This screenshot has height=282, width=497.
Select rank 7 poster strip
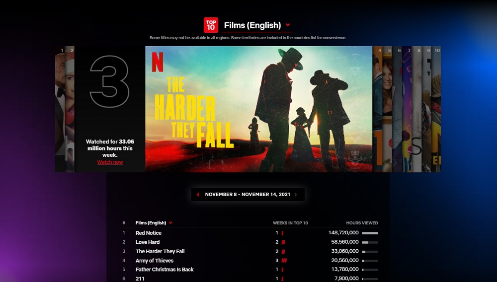(x=407, y=109)
